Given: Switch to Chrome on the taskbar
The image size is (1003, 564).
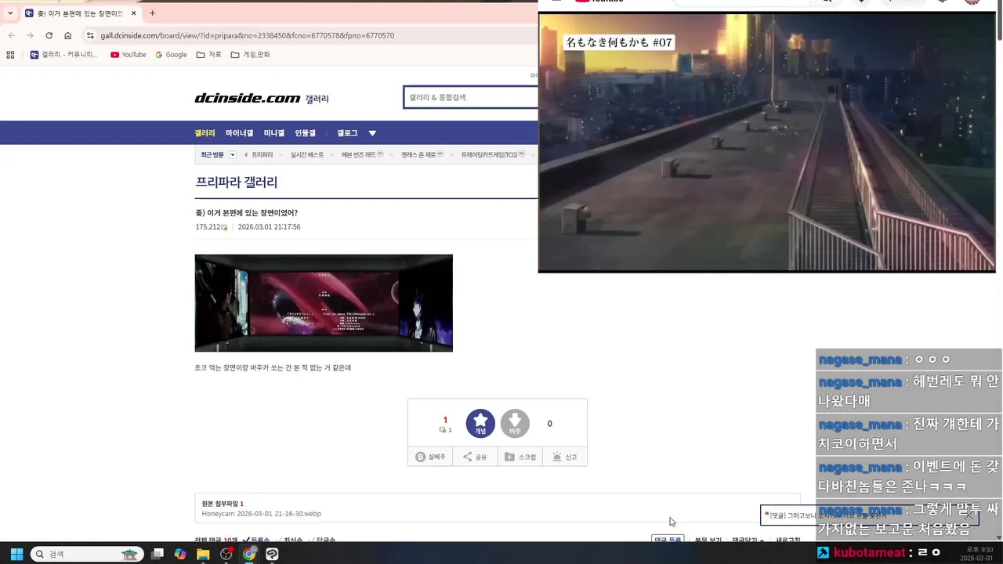Looking at the screenshot, I should pyautogui.click(x=249, y=554).
